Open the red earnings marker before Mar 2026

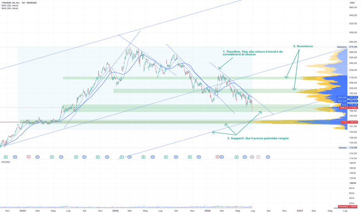tap(217, 157)
